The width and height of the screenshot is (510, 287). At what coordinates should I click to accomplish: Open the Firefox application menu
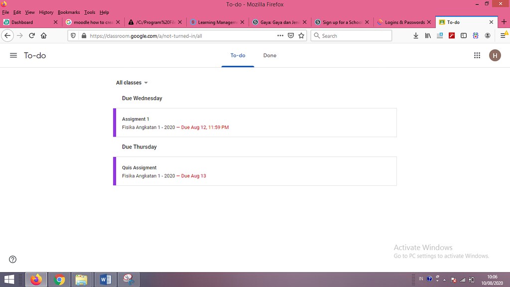click(x=503, y=36)
